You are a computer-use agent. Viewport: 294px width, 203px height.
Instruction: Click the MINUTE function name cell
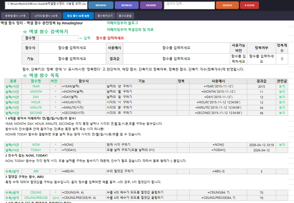click(x=36, y=108)
